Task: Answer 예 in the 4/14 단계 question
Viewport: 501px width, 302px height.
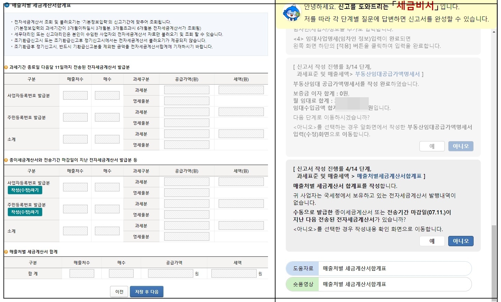Action: click(432, 241)
